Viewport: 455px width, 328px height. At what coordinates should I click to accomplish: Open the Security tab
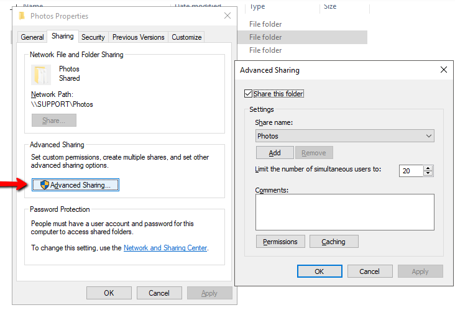click(93, 37)
